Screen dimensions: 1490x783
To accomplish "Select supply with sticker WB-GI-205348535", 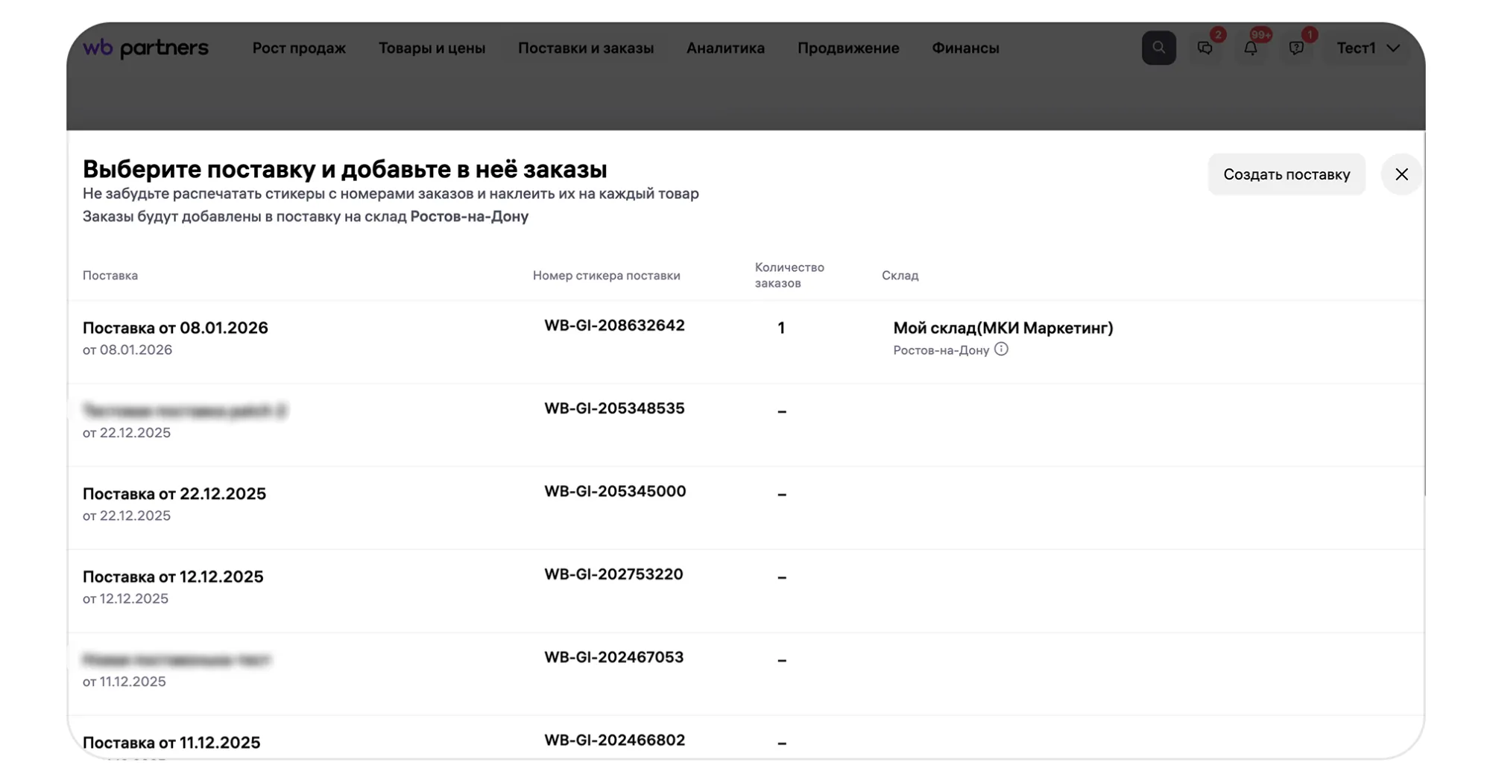I will [613, 409].
